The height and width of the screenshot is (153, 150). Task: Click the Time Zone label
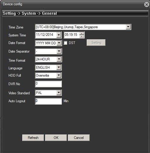(16, 27)
